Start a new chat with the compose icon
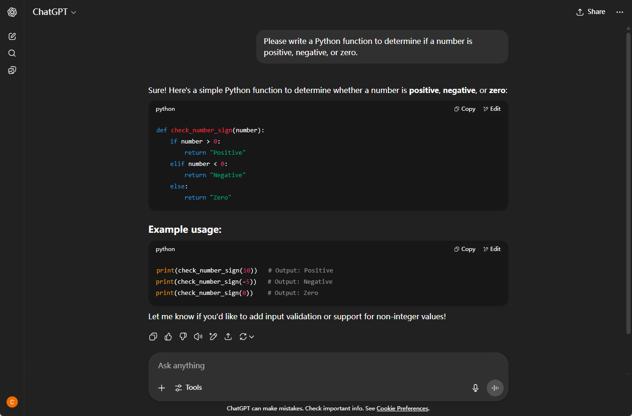This screenshot has width=632, height=416. 12,36
